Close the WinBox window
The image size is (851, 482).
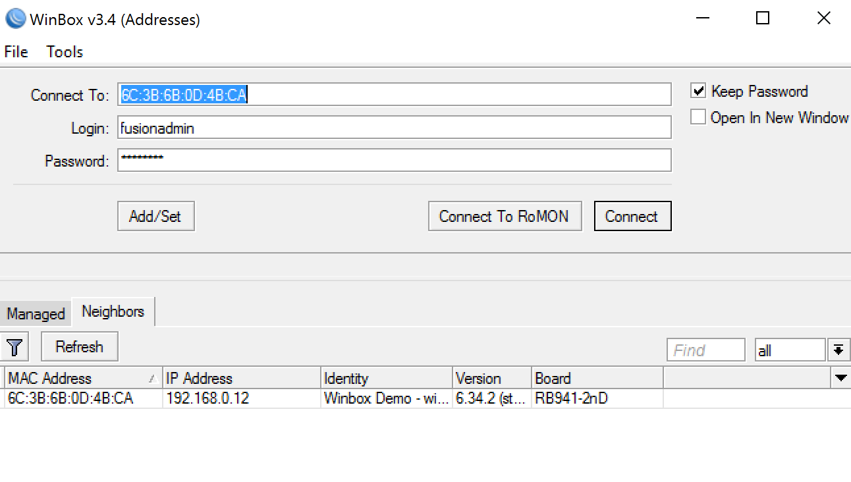(x=823, y=18)
